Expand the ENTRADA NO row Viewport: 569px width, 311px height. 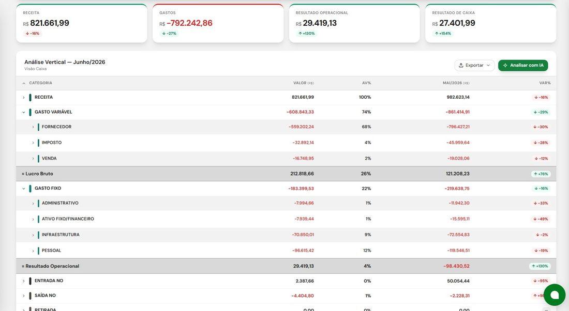(x=24, y=281)
